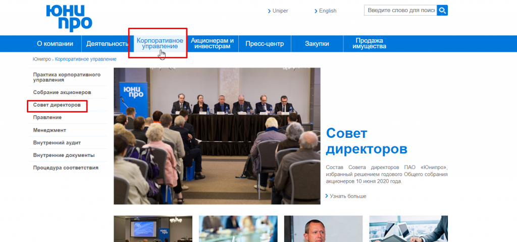This screenshot has height=242, width=517.
Task: Click the Юнипро logo
Action: pyautogui.click(x=68, y=17)
